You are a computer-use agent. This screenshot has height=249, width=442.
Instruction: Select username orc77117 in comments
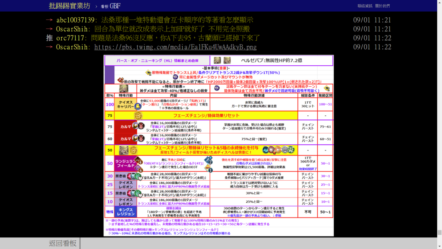(70, 38)
